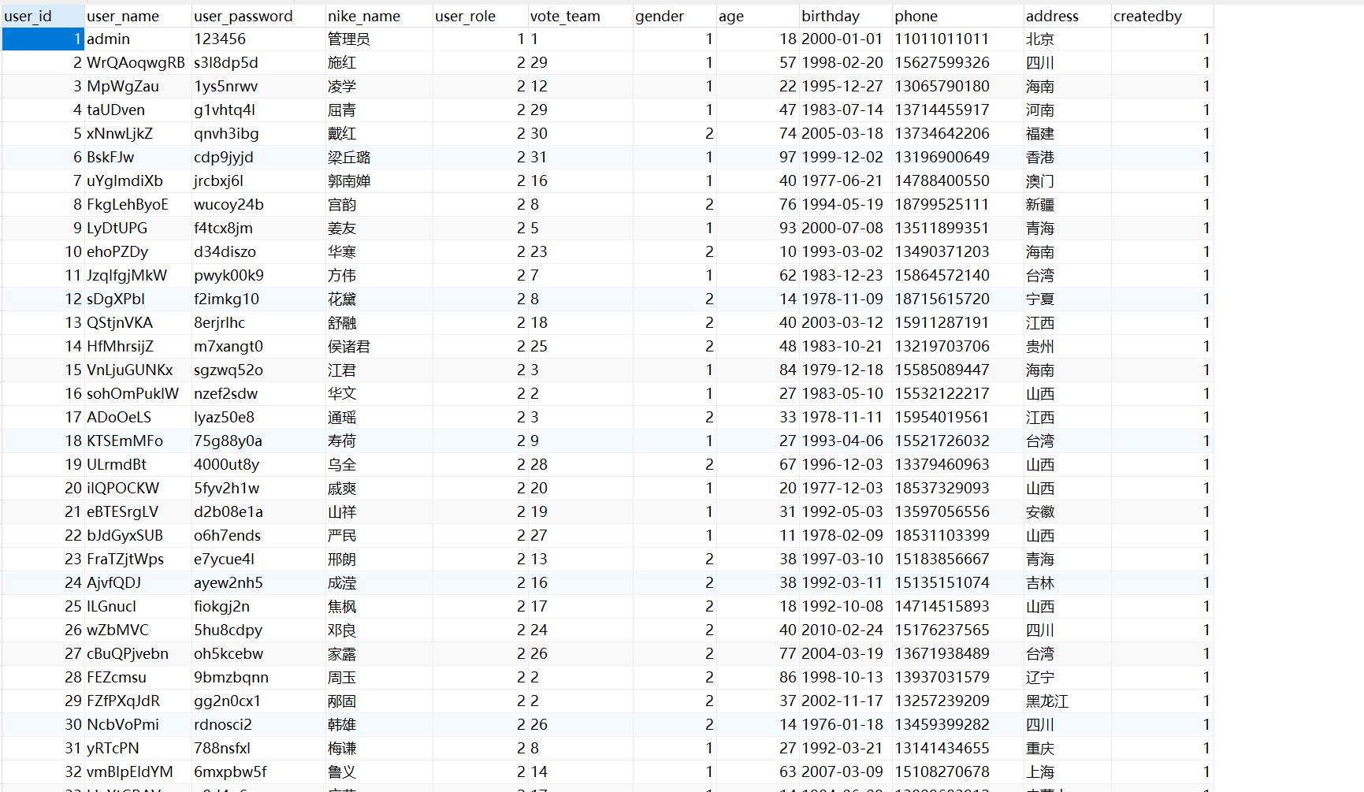Select the user_name cell ADoOeLS
1364x792 pixels.
pyautogui.click(x=137, y=417)
